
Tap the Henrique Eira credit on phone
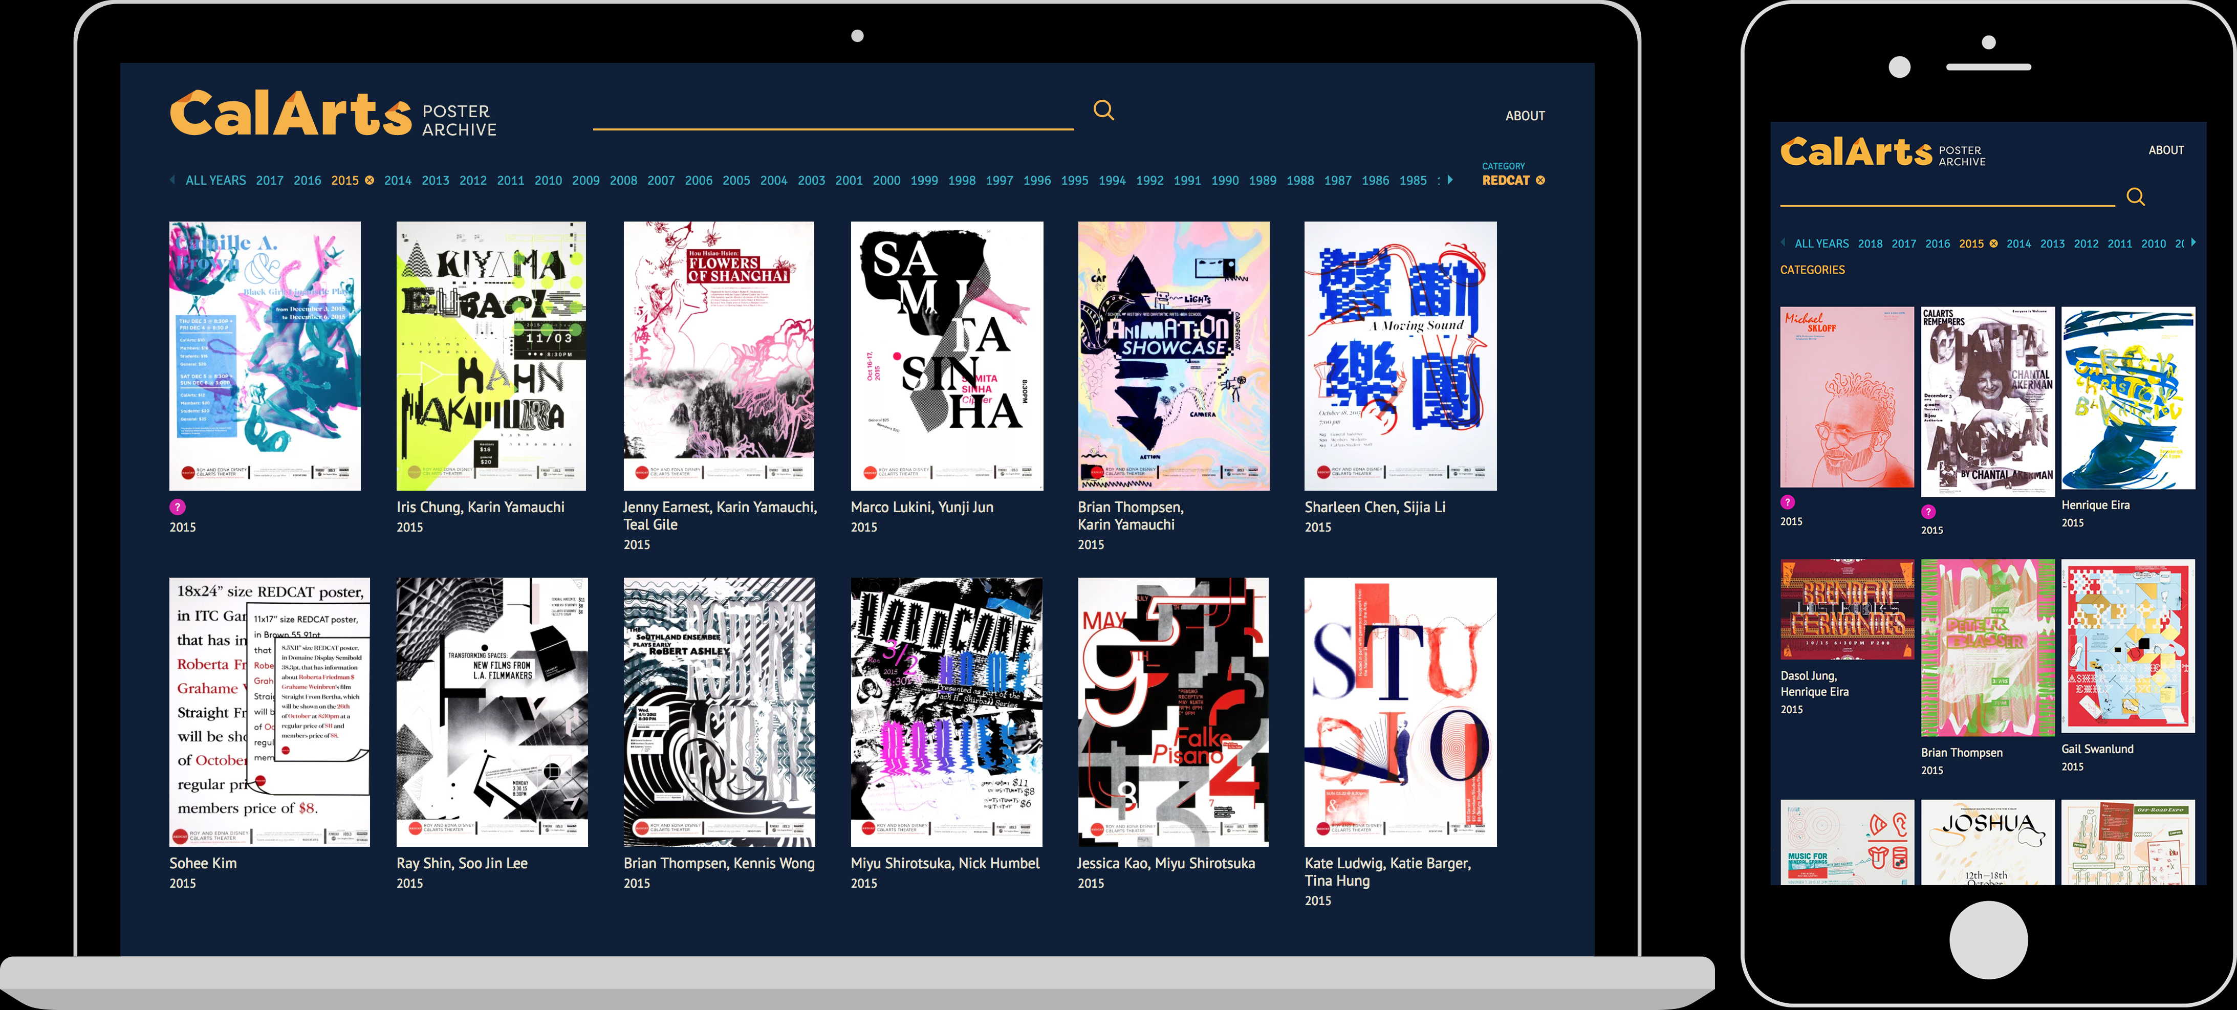tap(2095, 506)
